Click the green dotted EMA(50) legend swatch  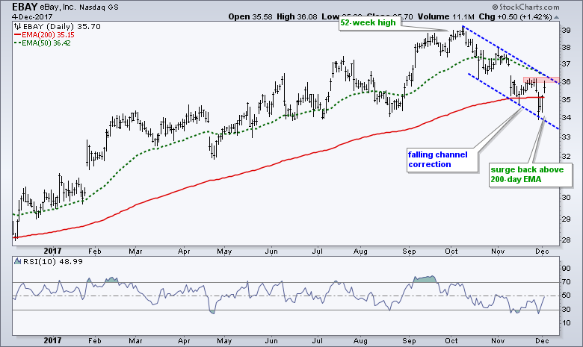coord(17,43)
